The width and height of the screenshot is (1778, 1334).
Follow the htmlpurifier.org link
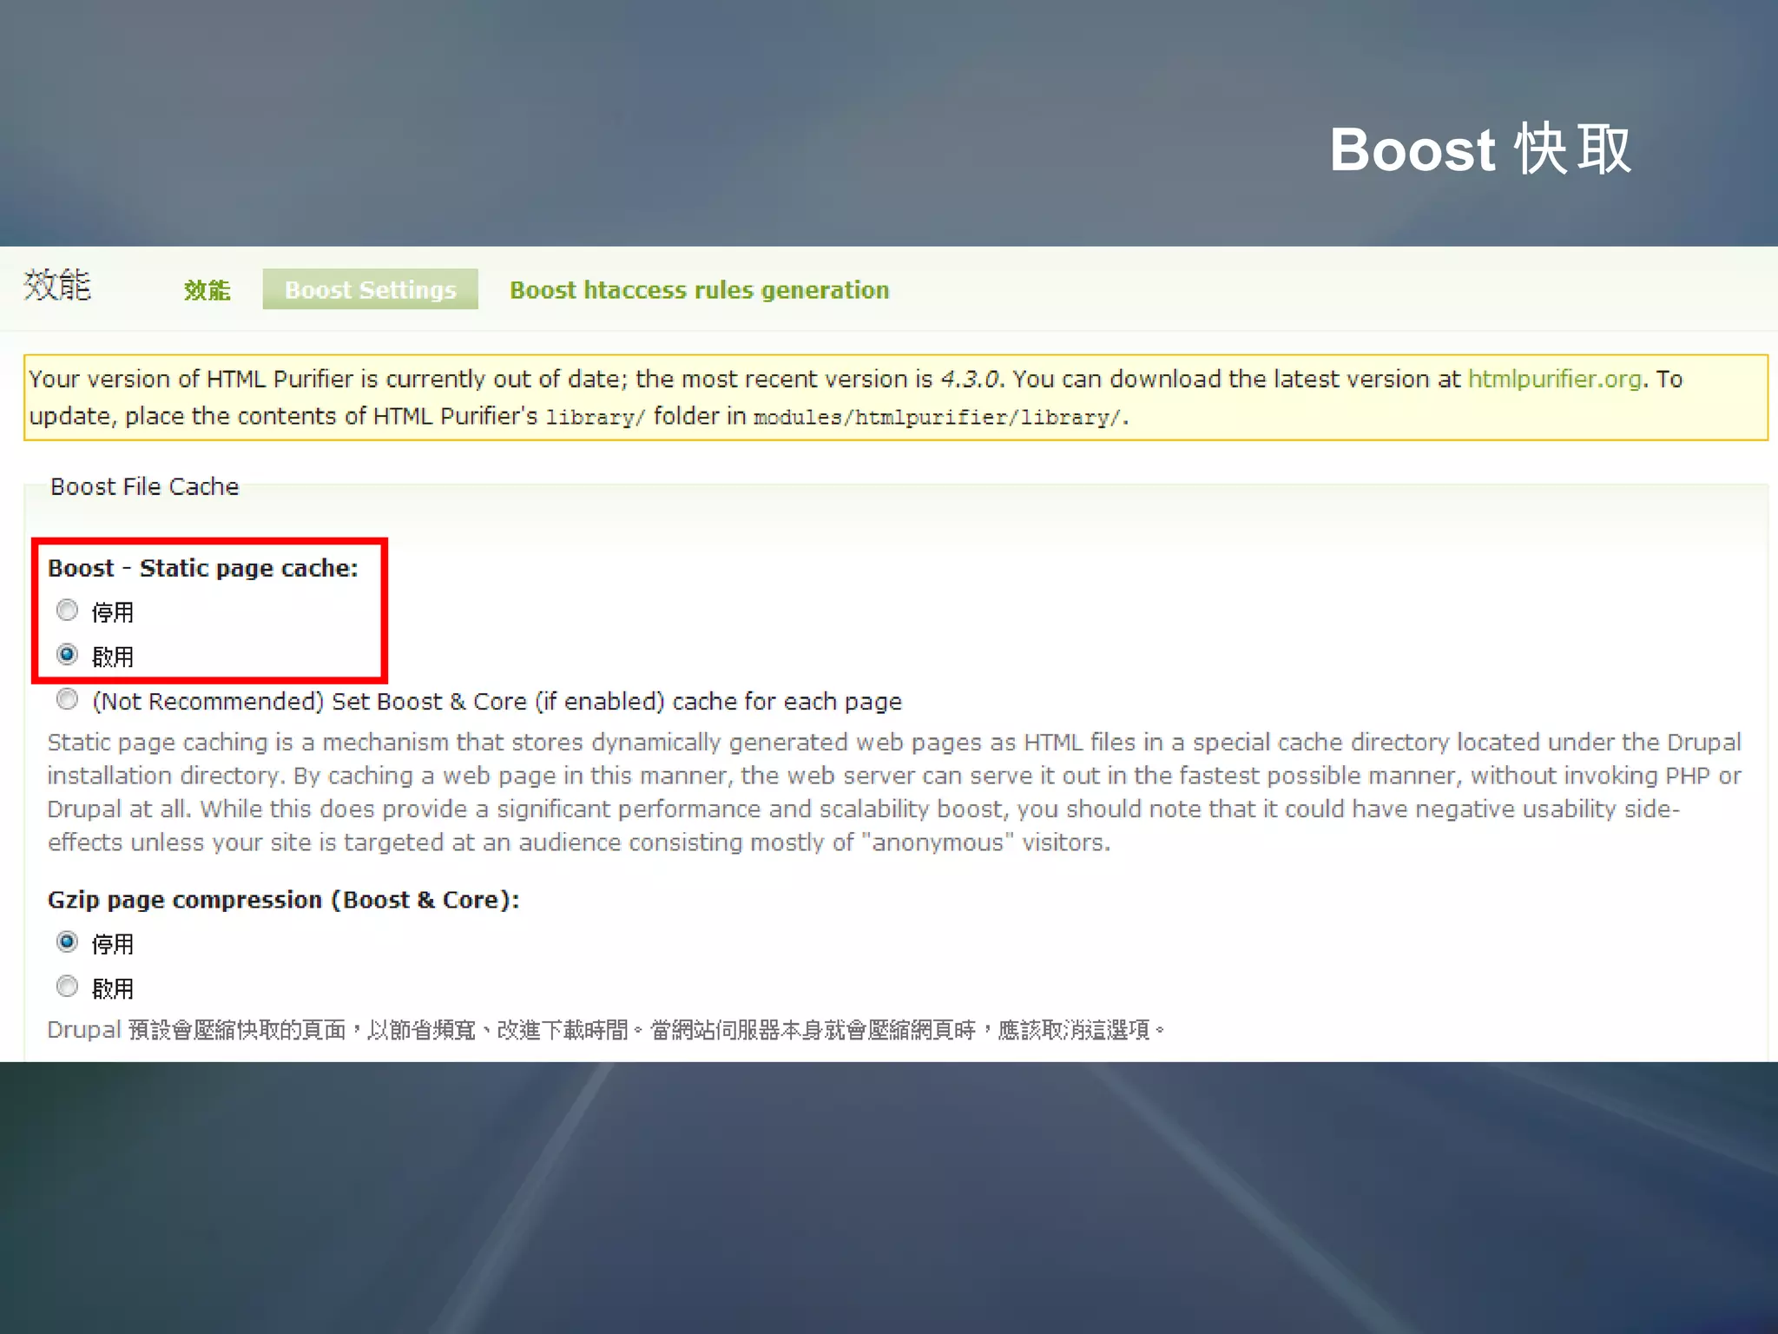1554,380
